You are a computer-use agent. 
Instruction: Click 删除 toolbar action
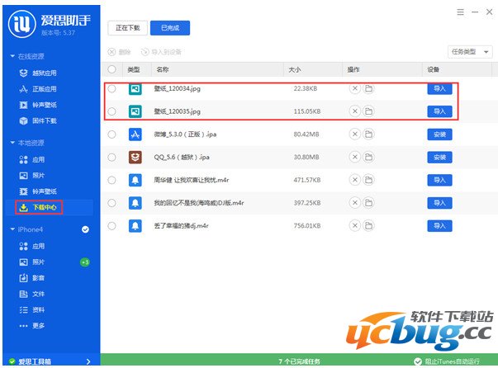pos(120,52)
